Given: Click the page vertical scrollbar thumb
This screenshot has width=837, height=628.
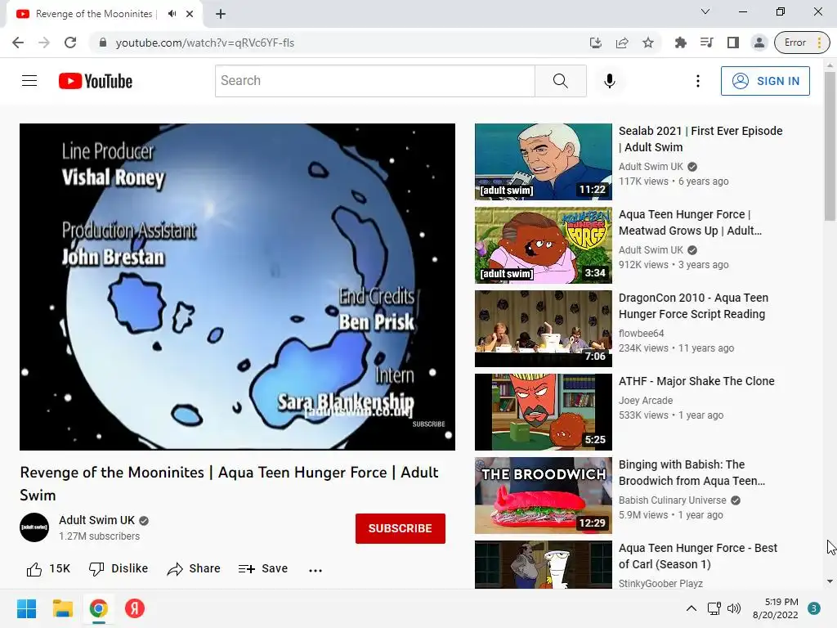Looking at the screenshot, I should (830, 146).
